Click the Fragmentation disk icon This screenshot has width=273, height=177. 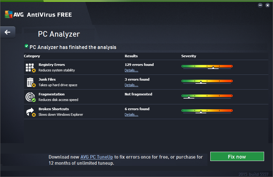pos(30,97)
